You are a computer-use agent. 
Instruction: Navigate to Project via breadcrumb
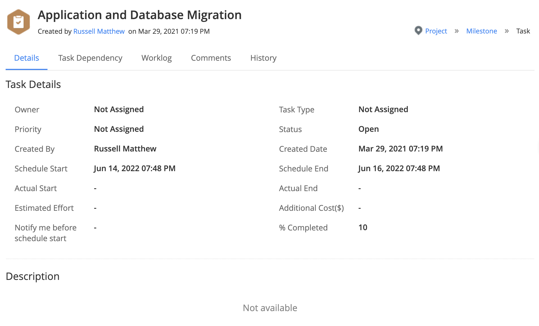(x=436, y=31)
